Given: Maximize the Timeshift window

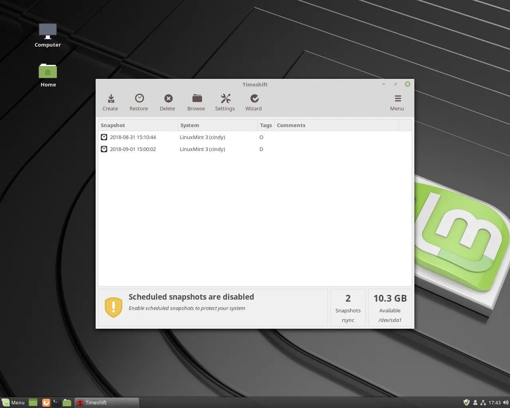Looking at the screenshot, I should pyautogui.click(x=396, y=84).
